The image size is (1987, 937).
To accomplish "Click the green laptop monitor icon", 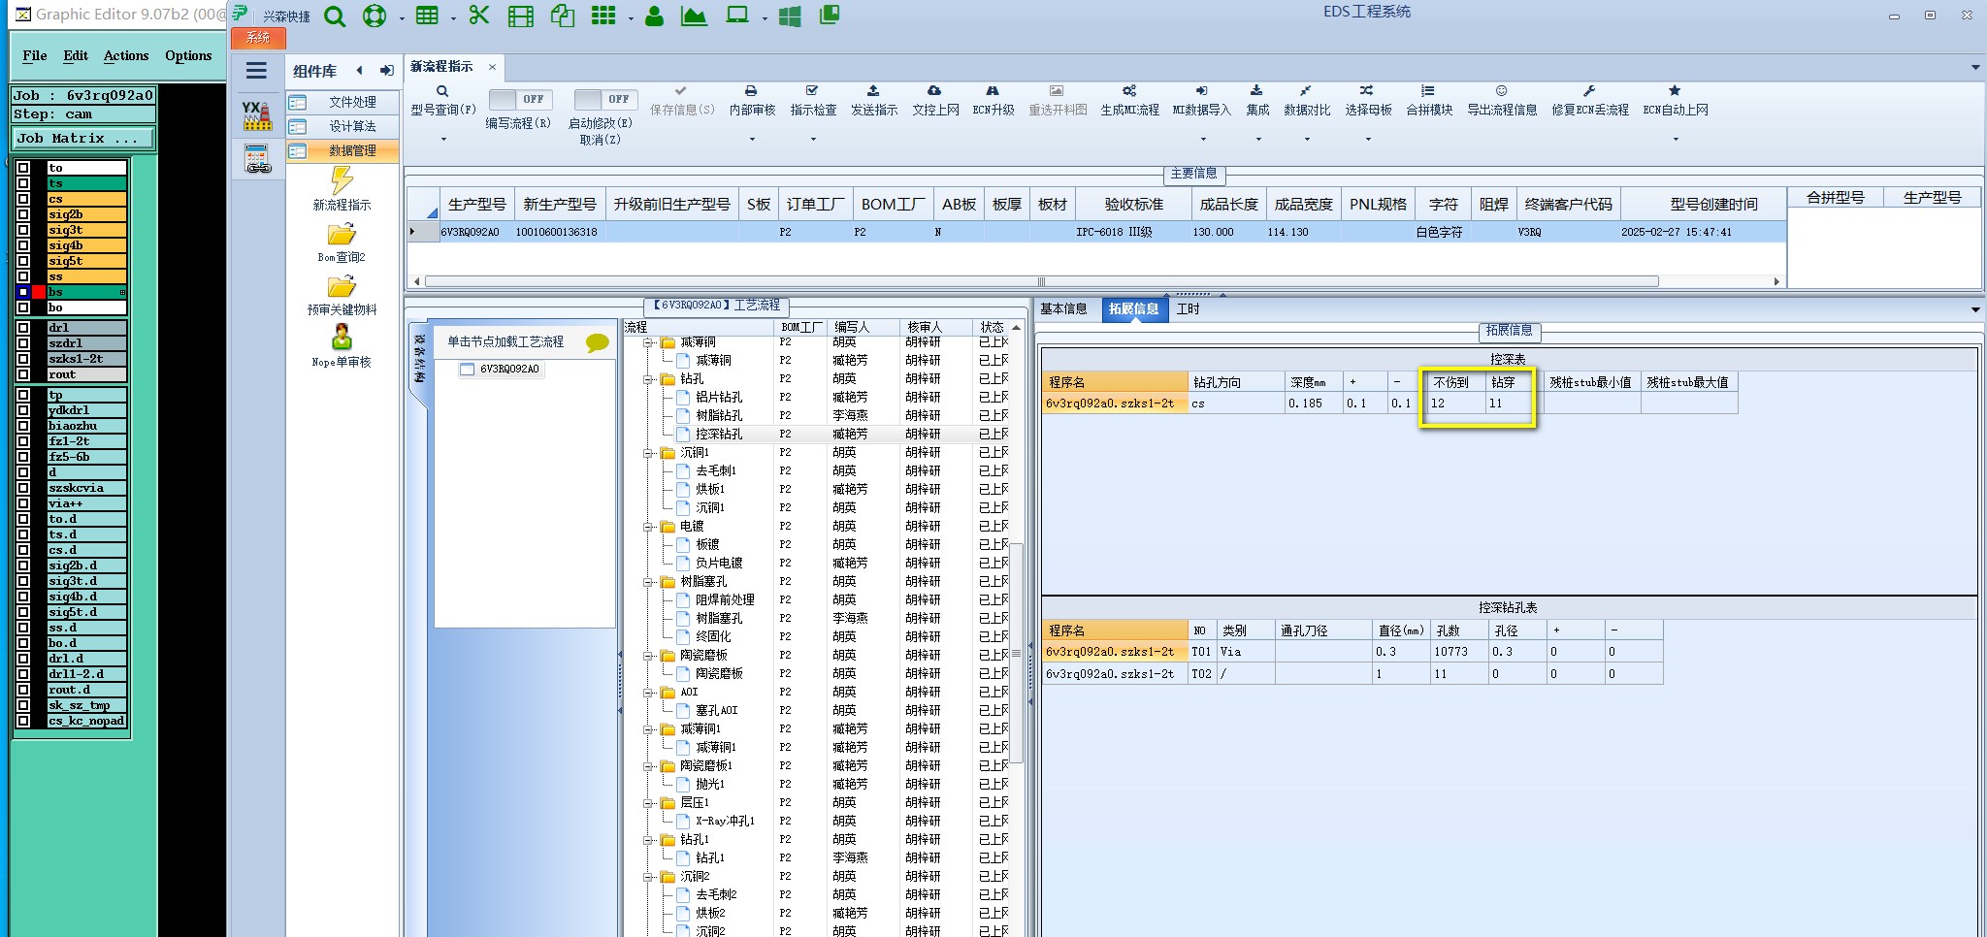I will [738, 16].
